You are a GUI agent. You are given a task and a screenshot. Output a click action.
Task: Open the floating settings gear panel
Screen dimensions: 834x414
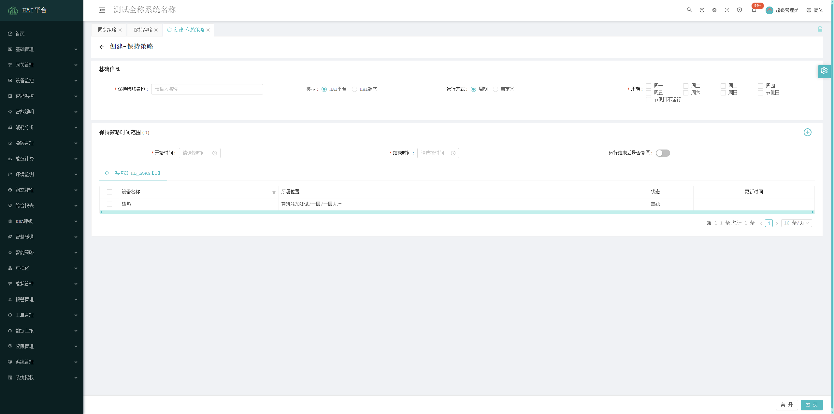click(824, 71)
